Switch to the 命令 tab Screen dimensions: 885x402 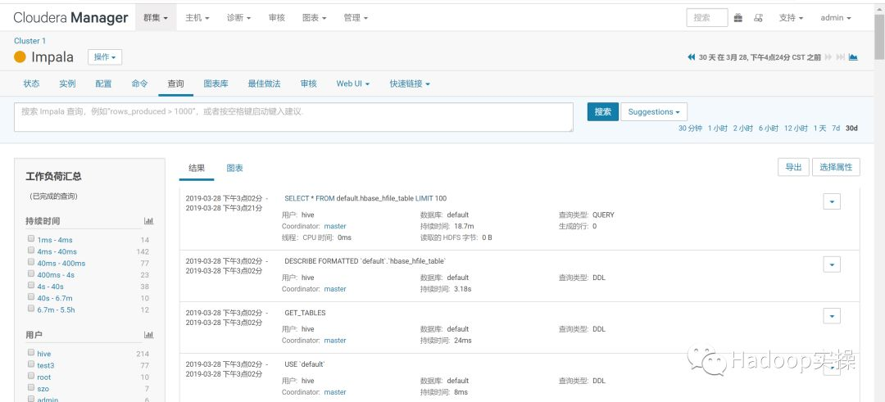[x=139, y=84]
